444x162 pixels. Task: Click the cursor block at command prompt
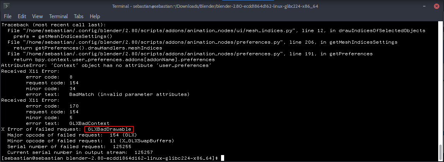coord(223,158)
